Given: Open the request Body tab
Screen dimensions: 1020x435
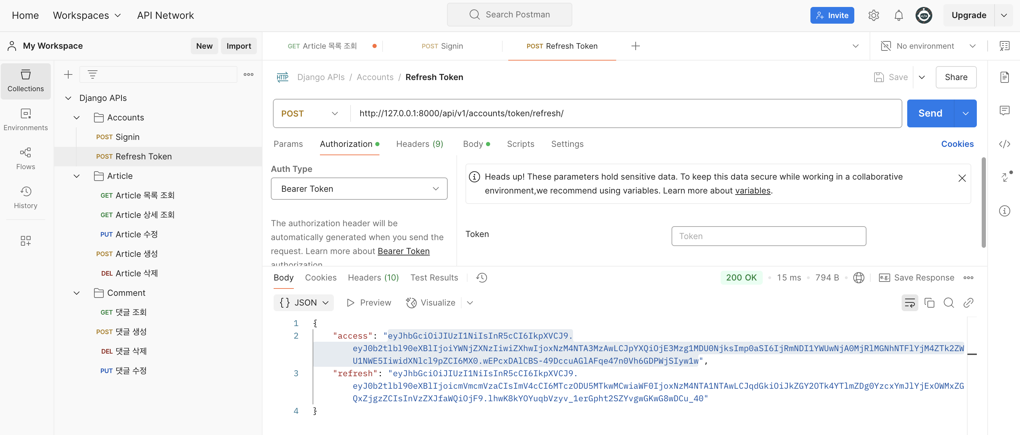Looking at the screenshot, I should tap(476, 144).
